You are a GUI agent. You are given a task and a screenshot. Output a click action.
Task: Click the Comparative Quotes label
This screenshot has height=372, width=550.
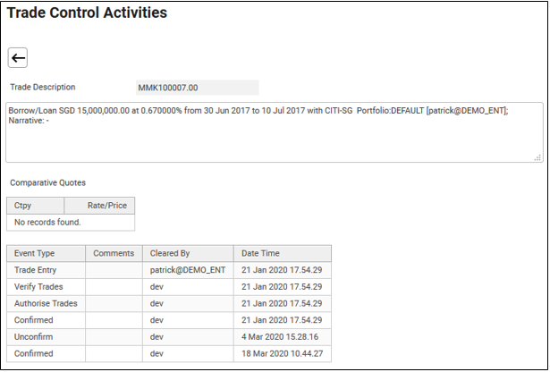[47, 182]
